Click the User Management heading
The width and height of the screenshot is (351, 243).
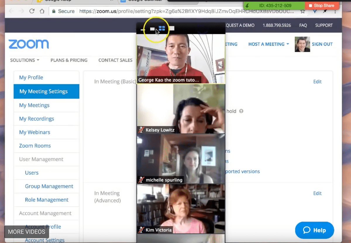[41, 159]
